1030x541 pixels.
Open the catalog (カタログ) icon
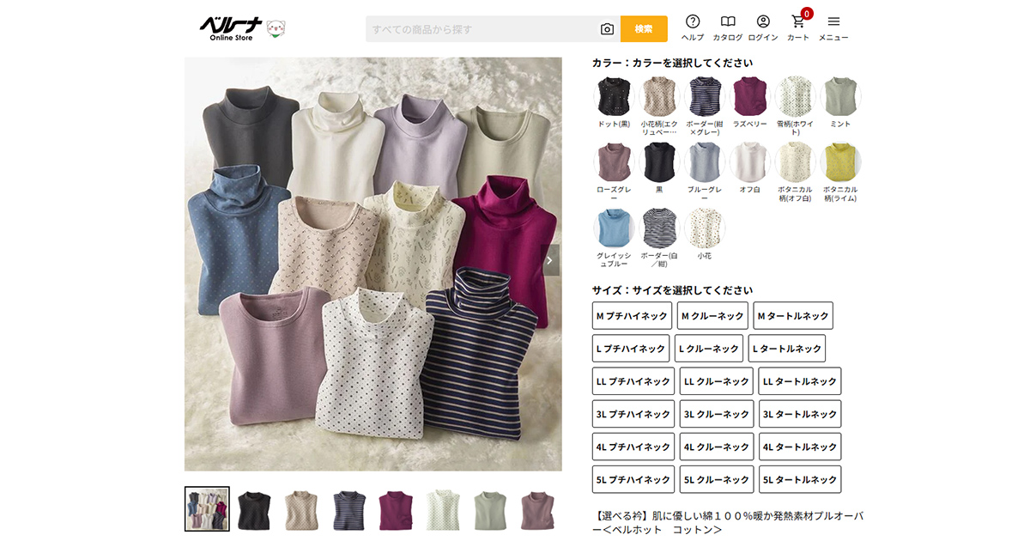(728, 27)
